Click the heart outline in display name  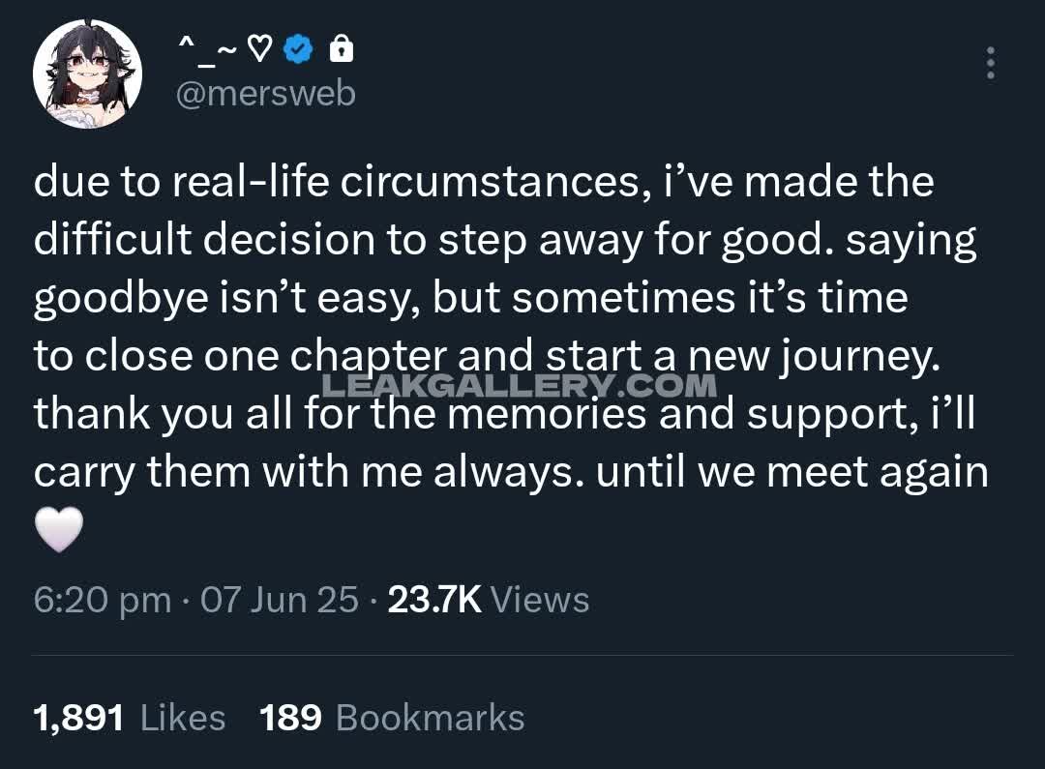[259, 49]
